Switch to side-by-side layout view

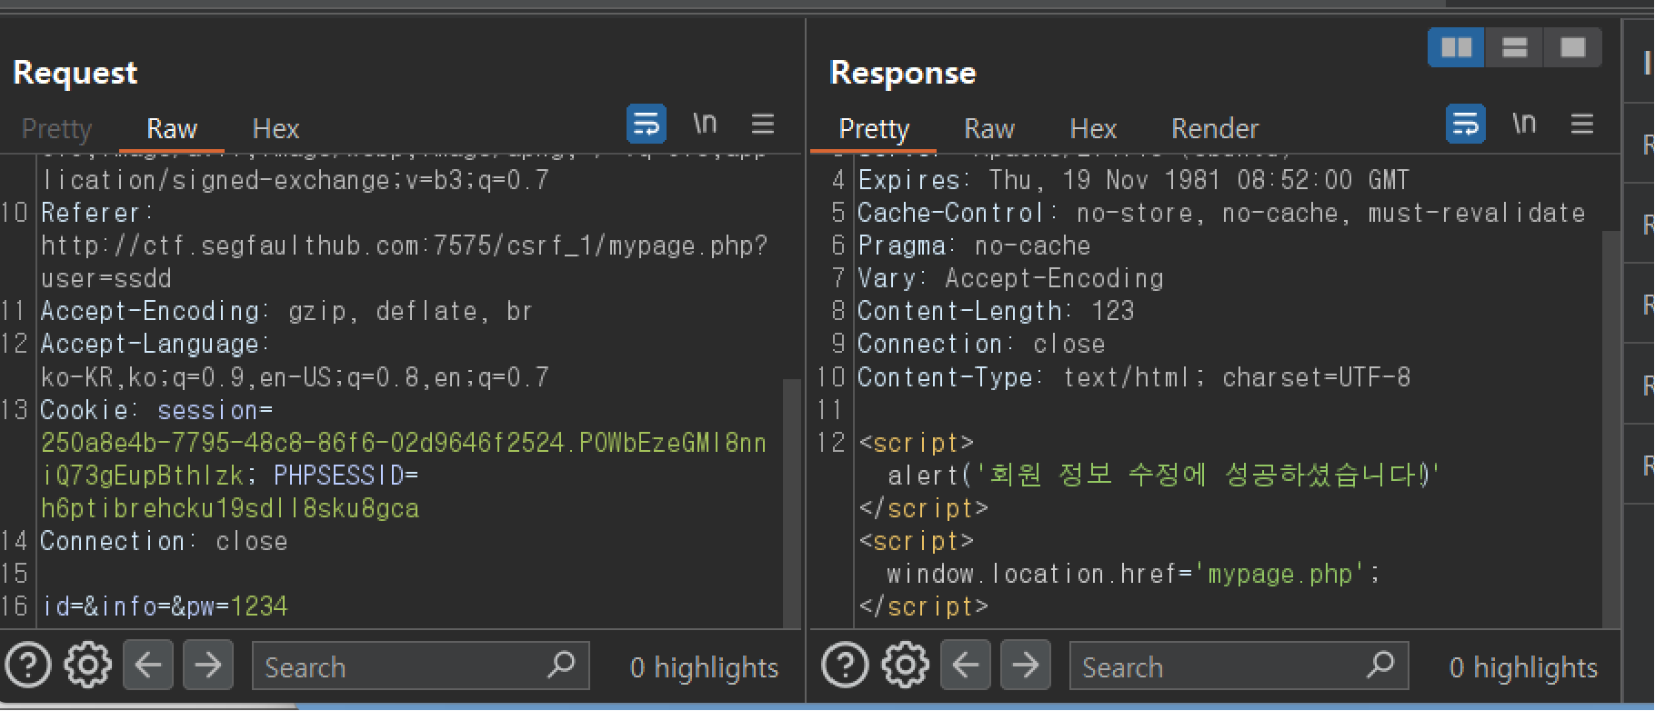click(1456, 47)
